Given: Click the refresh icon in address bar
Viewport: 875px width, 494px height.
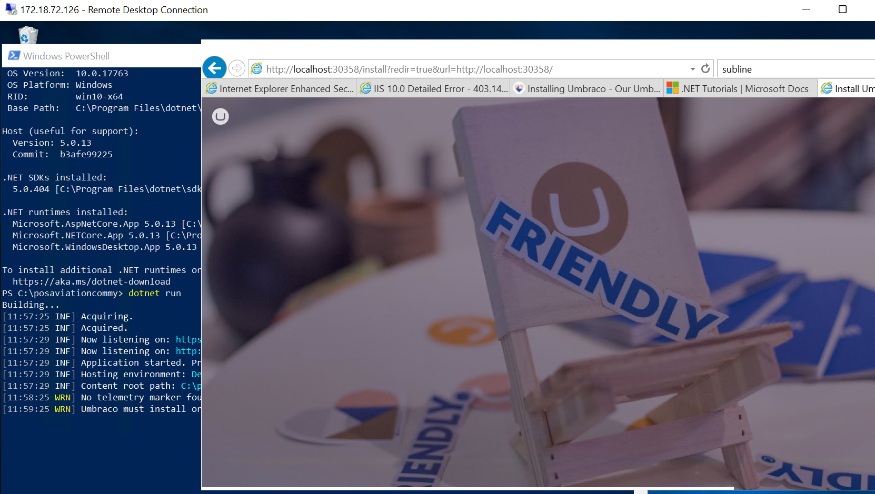Looking at the screenshot, I should [x=705, y=69].
